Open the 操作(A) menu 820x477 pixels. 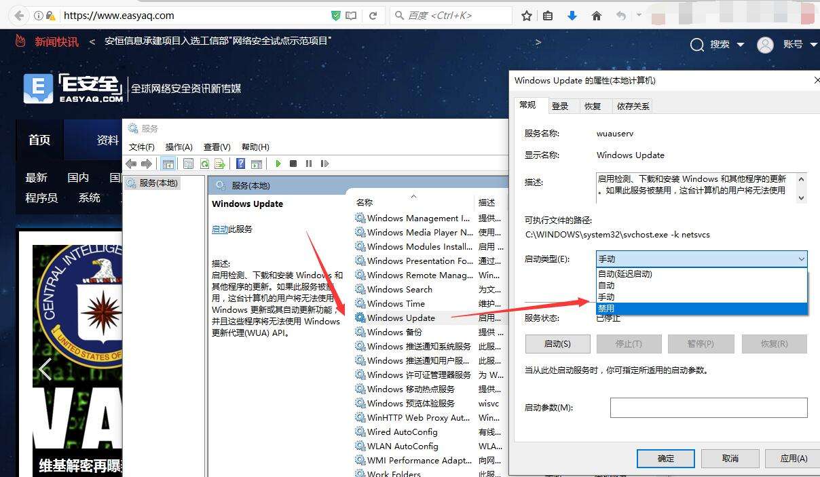[179, 147]
